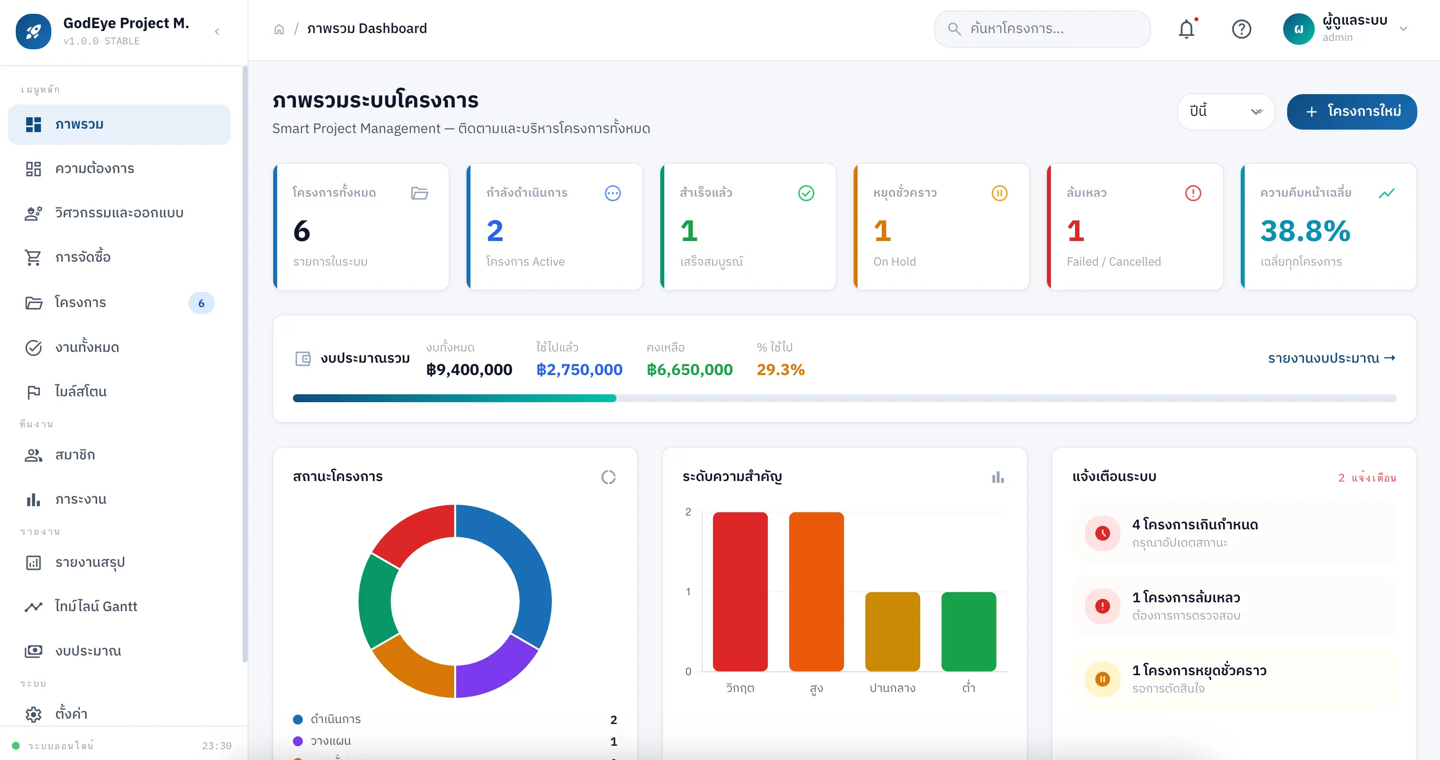
Task: Click the ไทม์ไลน์ Gantt trend icon
Action: coord(34,606)
